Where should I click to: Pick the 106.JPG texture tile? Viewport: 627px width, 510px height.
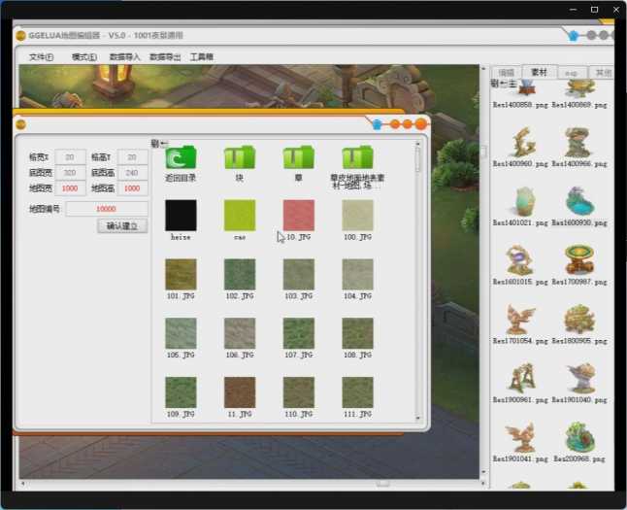[240, 333]
